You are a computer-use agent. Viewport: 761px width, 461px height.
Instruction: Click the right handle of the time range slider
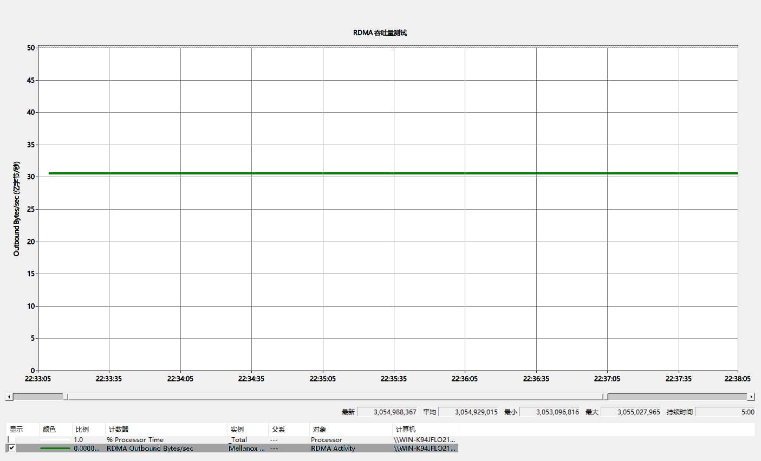tap(605, 397)
